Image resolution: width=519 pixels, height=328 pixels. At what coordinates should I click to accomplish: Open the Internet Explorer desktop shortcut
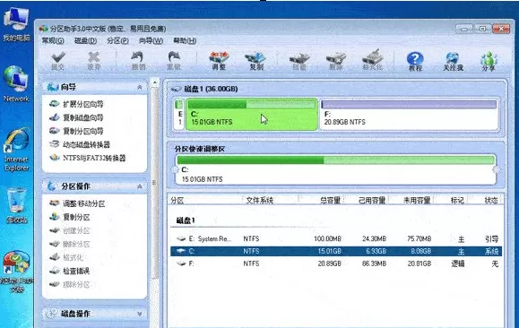(x=16, y=150)
